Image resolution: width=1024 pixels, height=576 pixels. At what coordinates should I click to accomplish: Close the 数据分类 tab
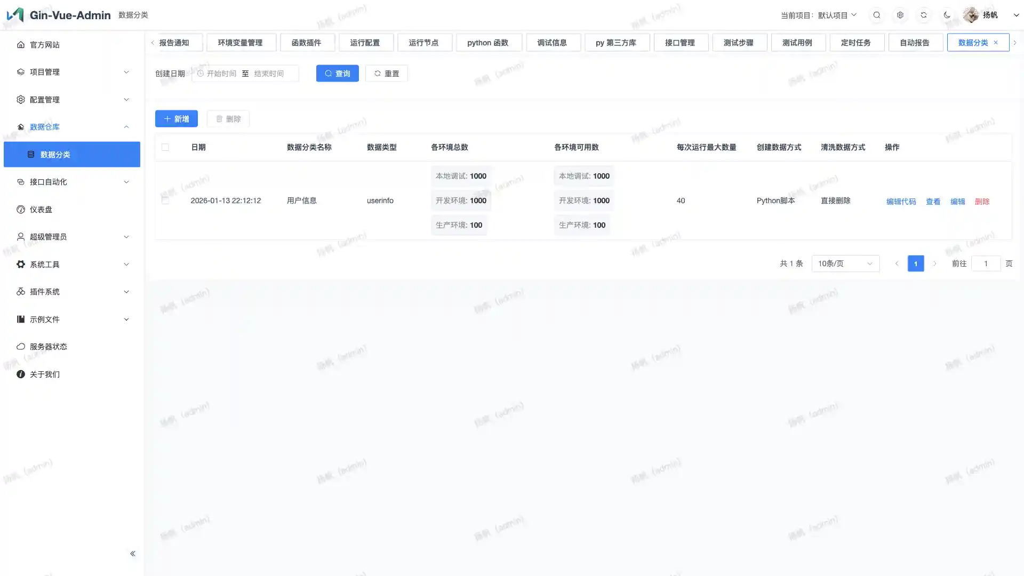click(996, 43)
